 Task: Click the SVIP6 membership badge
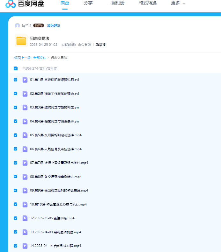coord(39,25)
